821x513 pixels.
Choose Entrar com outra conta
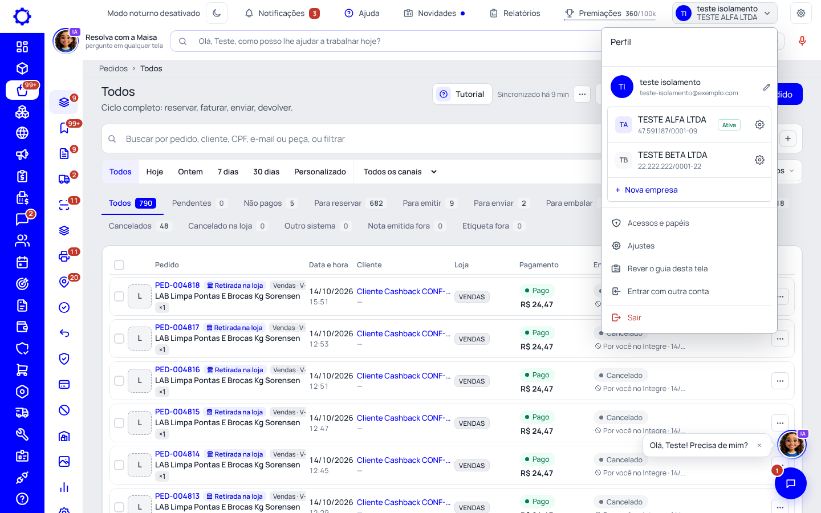tap(689, 291)
